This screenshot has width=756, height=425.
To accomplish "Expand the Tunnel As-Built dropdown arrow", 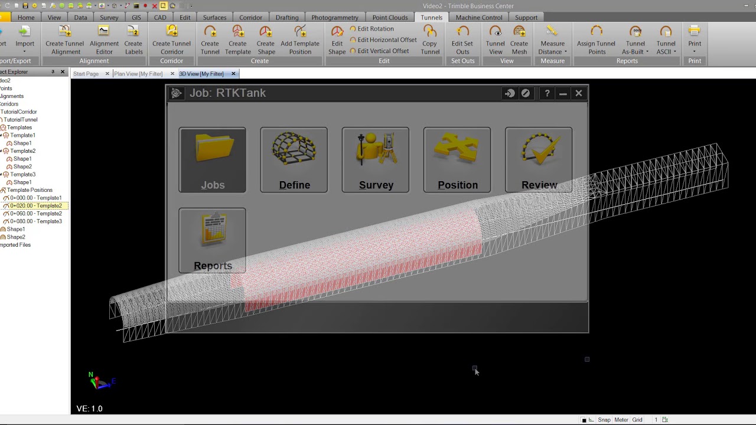I will click(x=647, y=52).
